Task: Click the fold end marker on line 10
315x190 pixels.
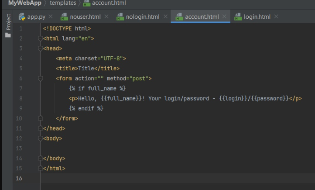Action: [x=41, y=118]
